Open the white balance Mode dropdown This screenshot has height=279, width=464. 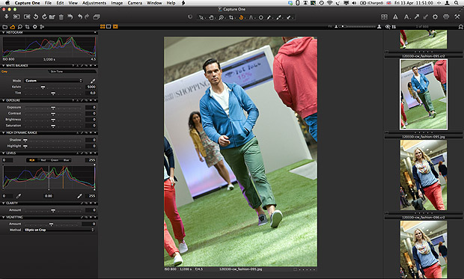coord(53,81)
